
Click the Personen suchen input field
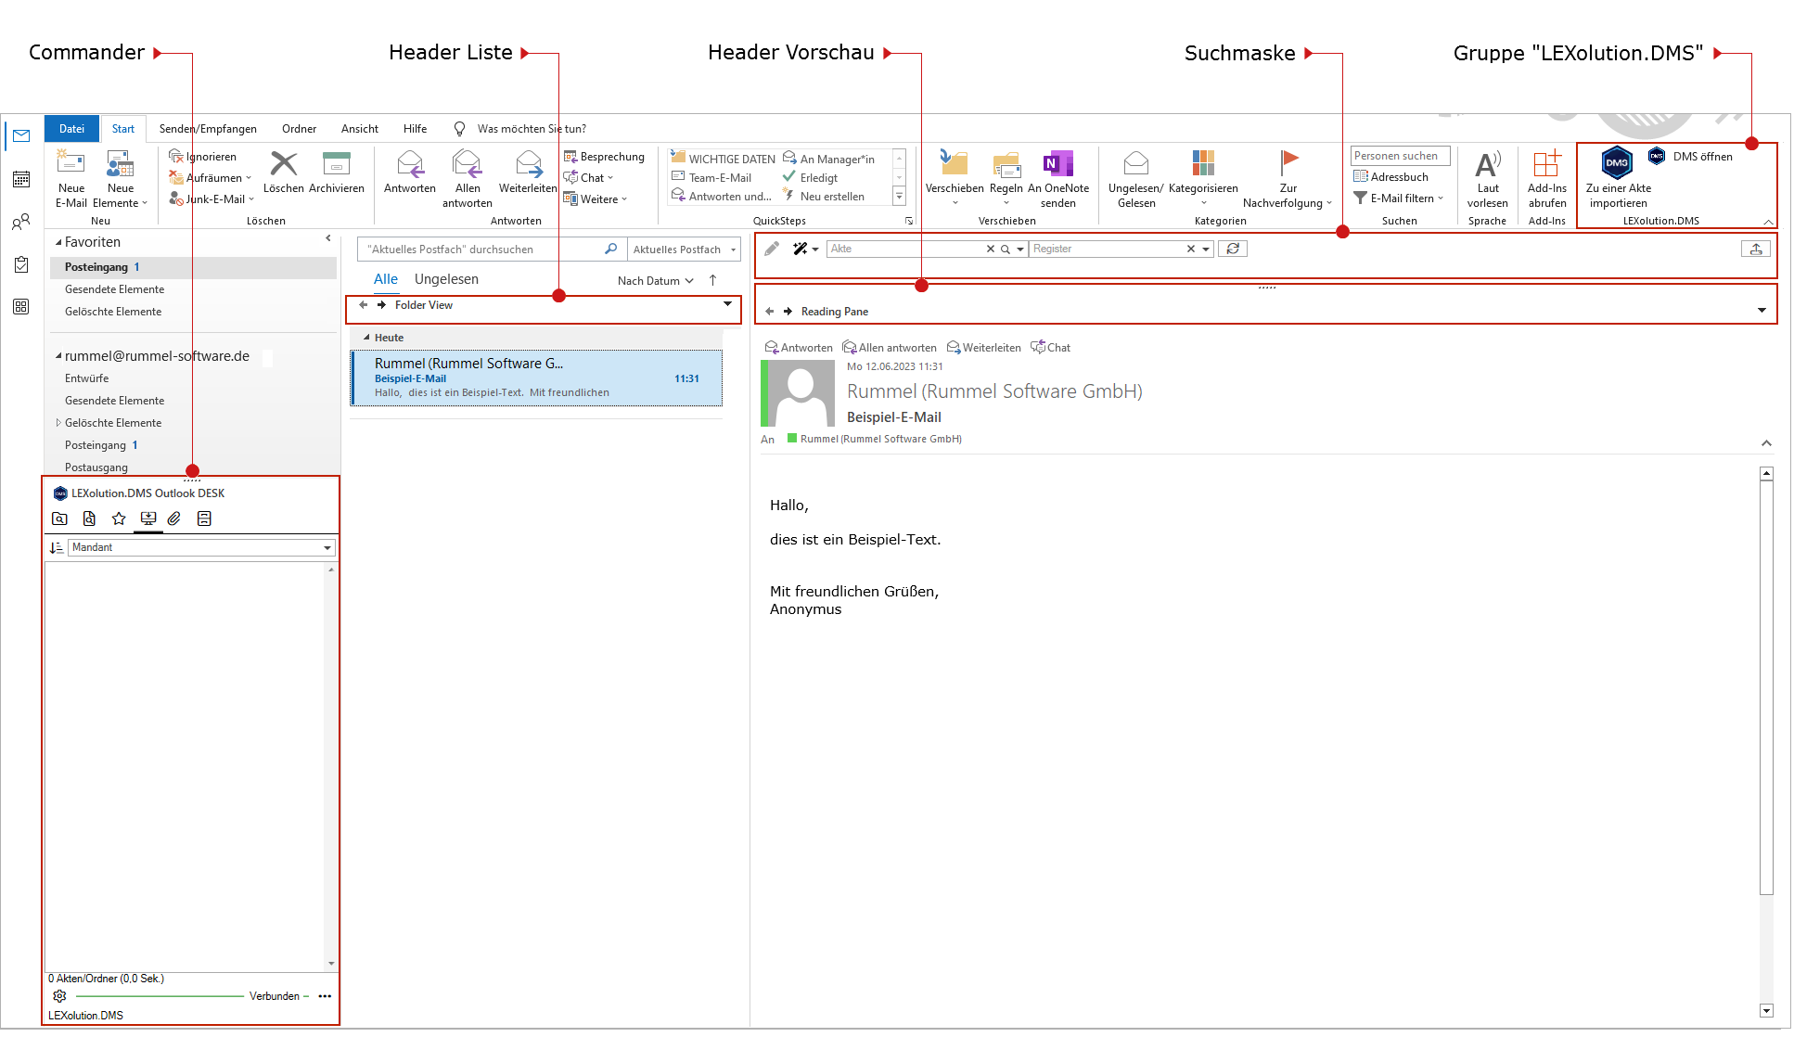[x=1400, y=156]
